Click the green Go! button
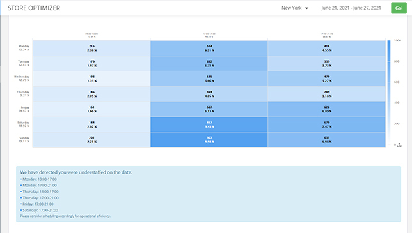 click(399, 8)
